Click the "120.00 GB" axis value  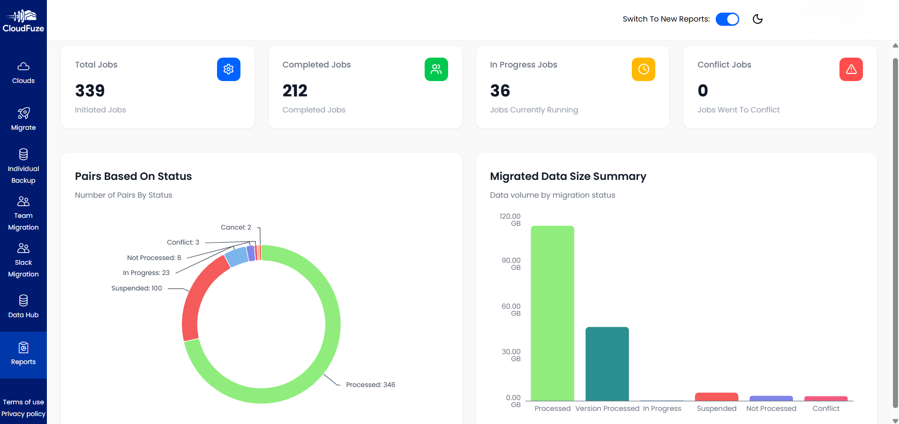pos(510,220)
